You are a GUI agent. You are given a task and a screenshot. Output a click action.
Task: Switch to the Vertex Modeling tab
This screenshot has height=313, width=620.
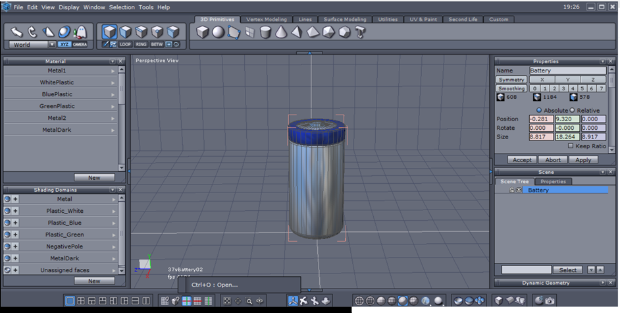pos(267,19)
